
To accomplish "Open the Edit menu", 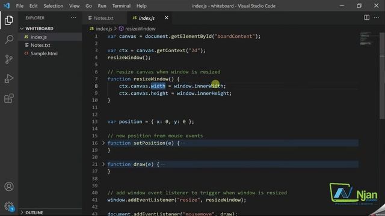I will pos(34,6).
